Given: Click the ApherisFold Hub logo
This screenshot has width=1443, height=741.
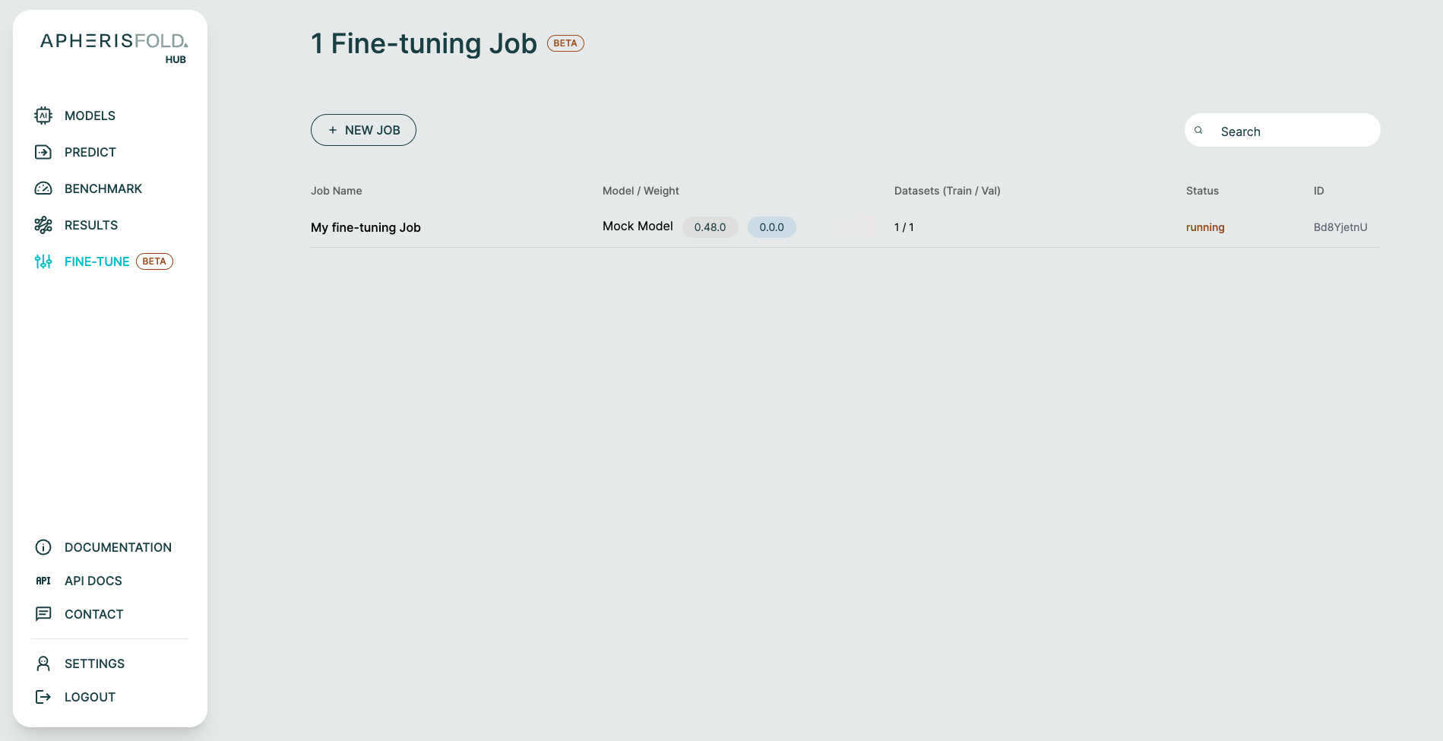Looking at the screenshot, I should [x=114, y=47].
